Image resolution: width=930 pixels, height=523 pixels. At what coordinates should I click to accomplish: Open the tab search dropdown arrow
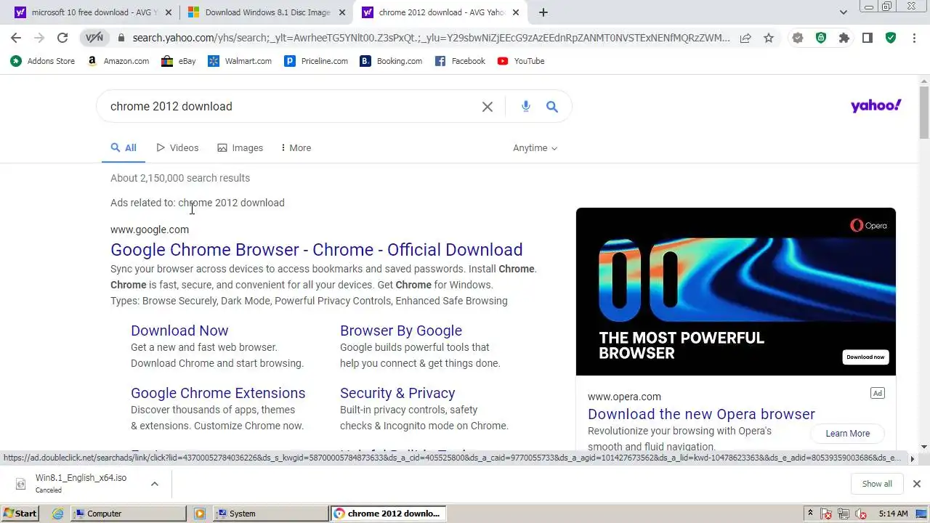[x=843, y=12]
